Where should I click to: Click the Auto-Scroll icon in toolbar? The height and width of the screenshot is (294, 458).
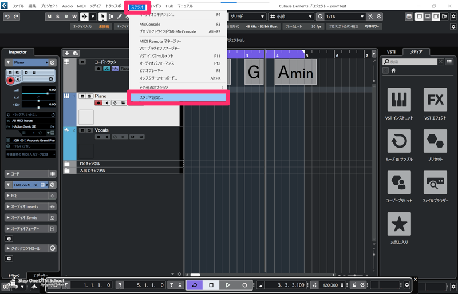click(x=84, y=17)
